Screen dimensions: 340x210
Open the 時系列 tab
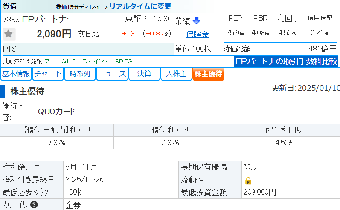(x=80, y=74)
